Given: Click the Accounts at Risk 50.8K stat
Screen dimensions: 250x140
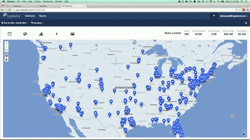Looking at the screenshot, I should click(198, 33).
